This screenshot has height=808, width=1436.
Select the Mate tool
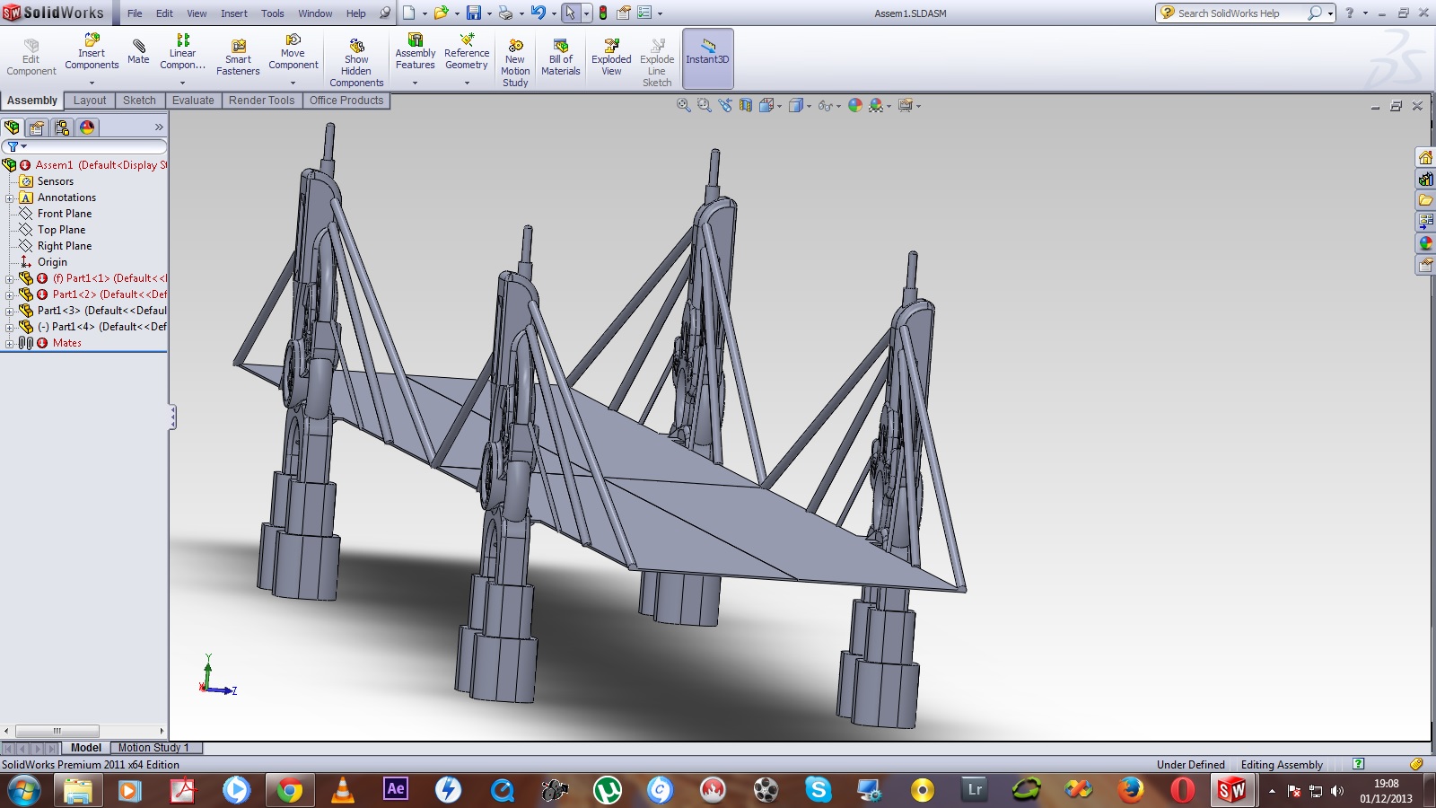pos(138,52)
